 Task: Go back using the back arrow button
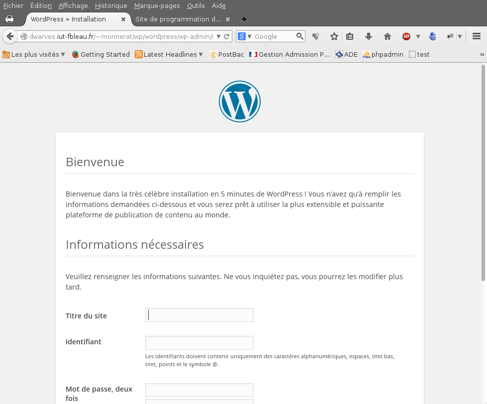10,36
